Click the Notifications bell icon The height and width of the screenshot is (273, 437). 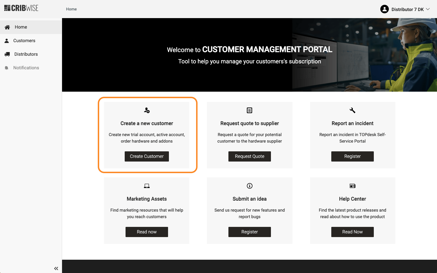7,68
